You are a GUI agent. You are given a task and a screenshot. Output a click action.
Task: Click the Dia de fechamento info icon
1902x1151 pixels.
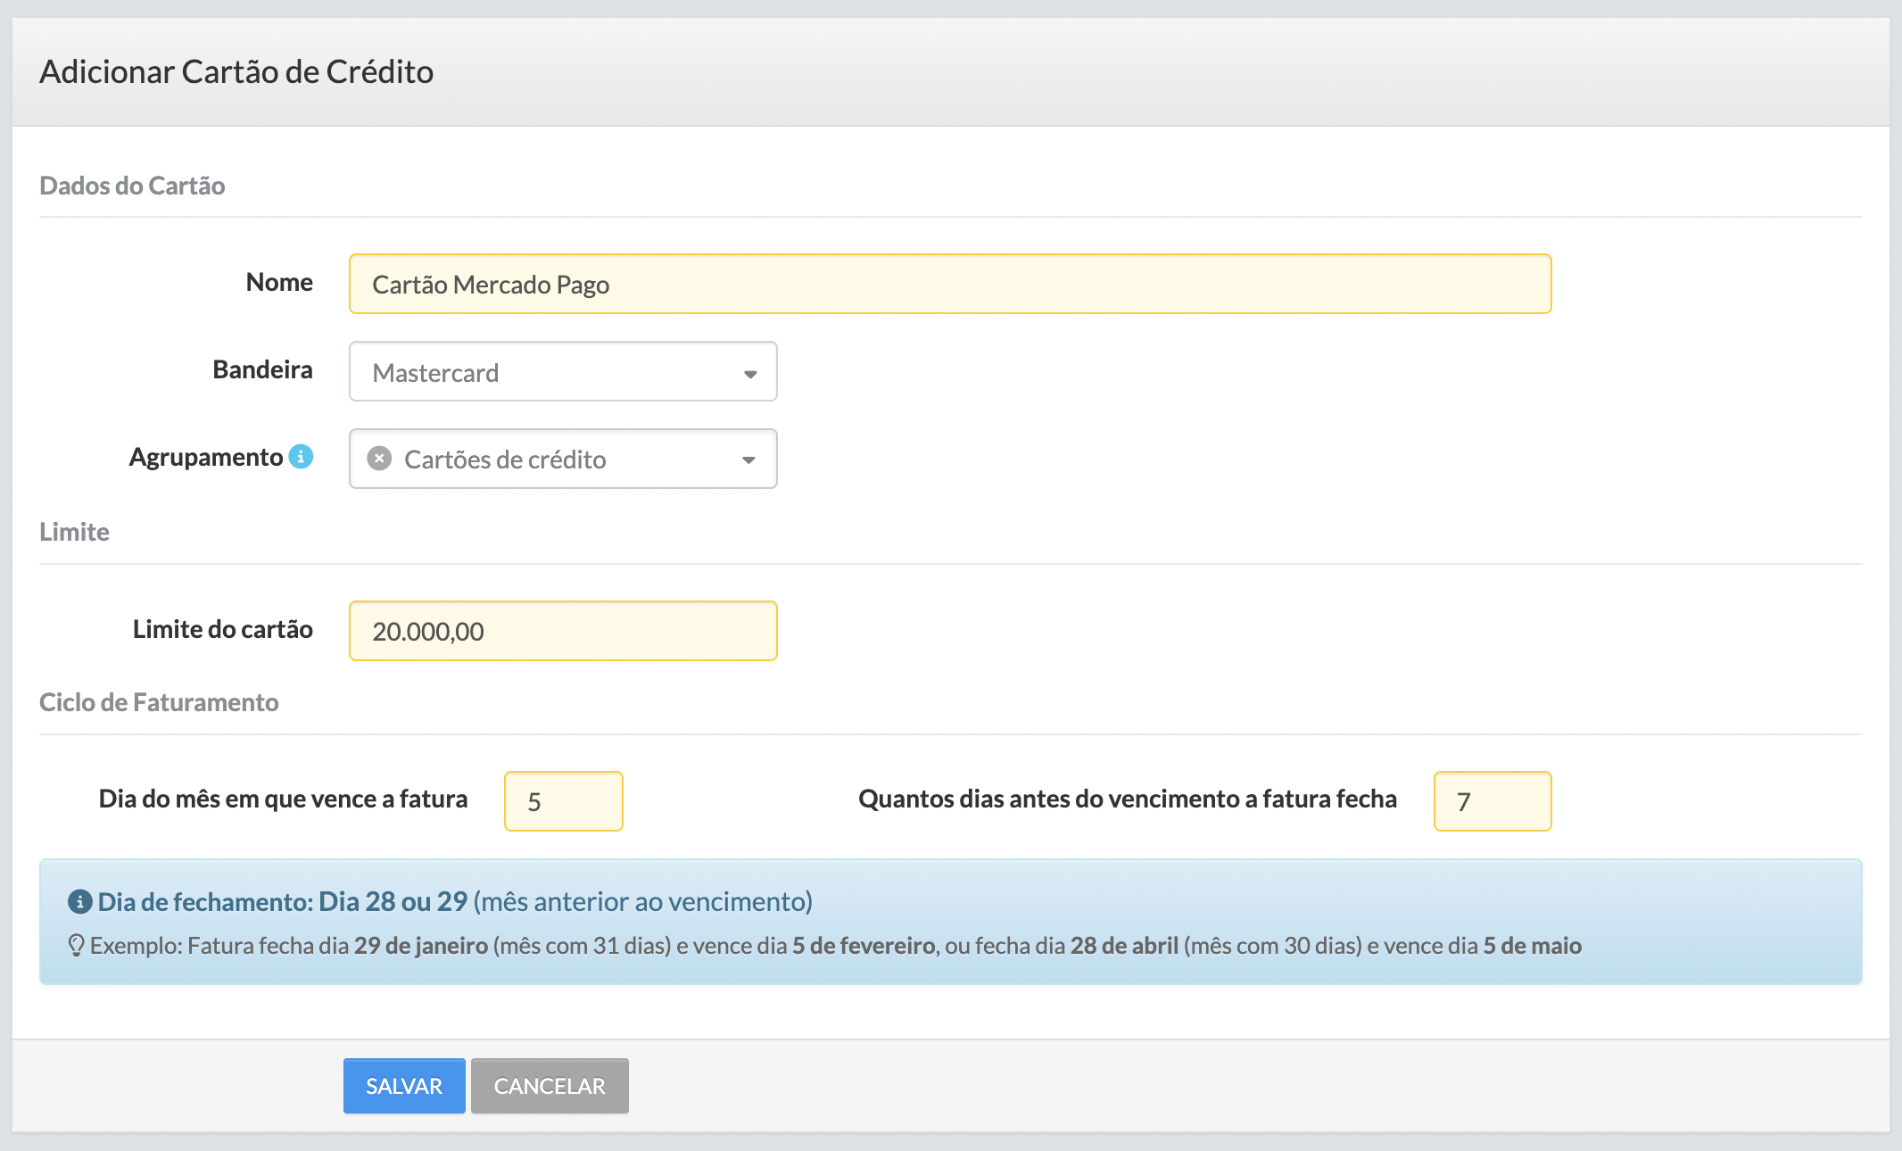point(79,902)
